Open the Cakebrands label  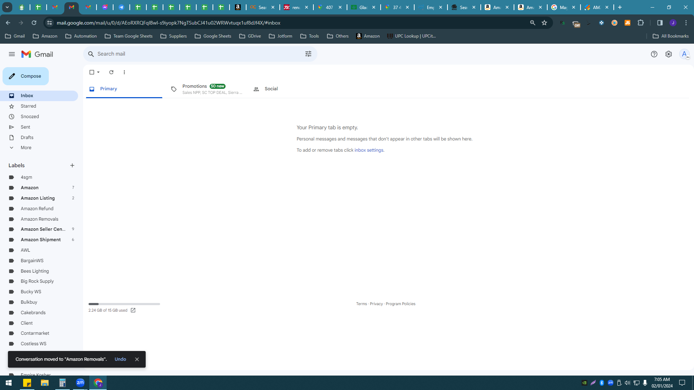pyautogui.click(x=39, y=313)
